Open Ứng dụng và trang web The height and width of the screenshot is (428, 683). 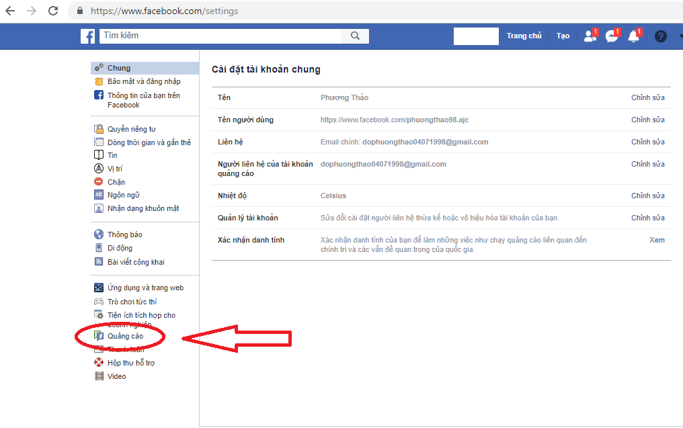click(145, 288)
